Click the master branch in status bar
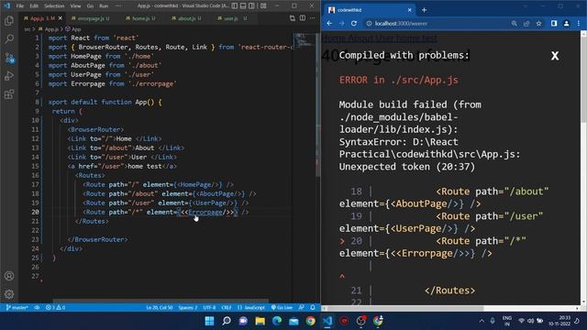Screen dimensions: 587x330 pyautogui.click(x=17, y=308)
